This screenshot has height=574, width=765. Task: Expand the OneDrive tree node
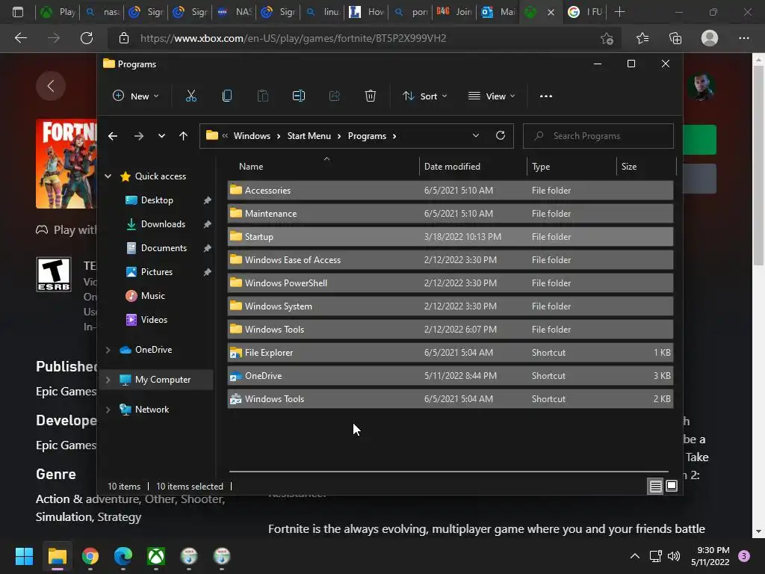[x=108, y=350]
